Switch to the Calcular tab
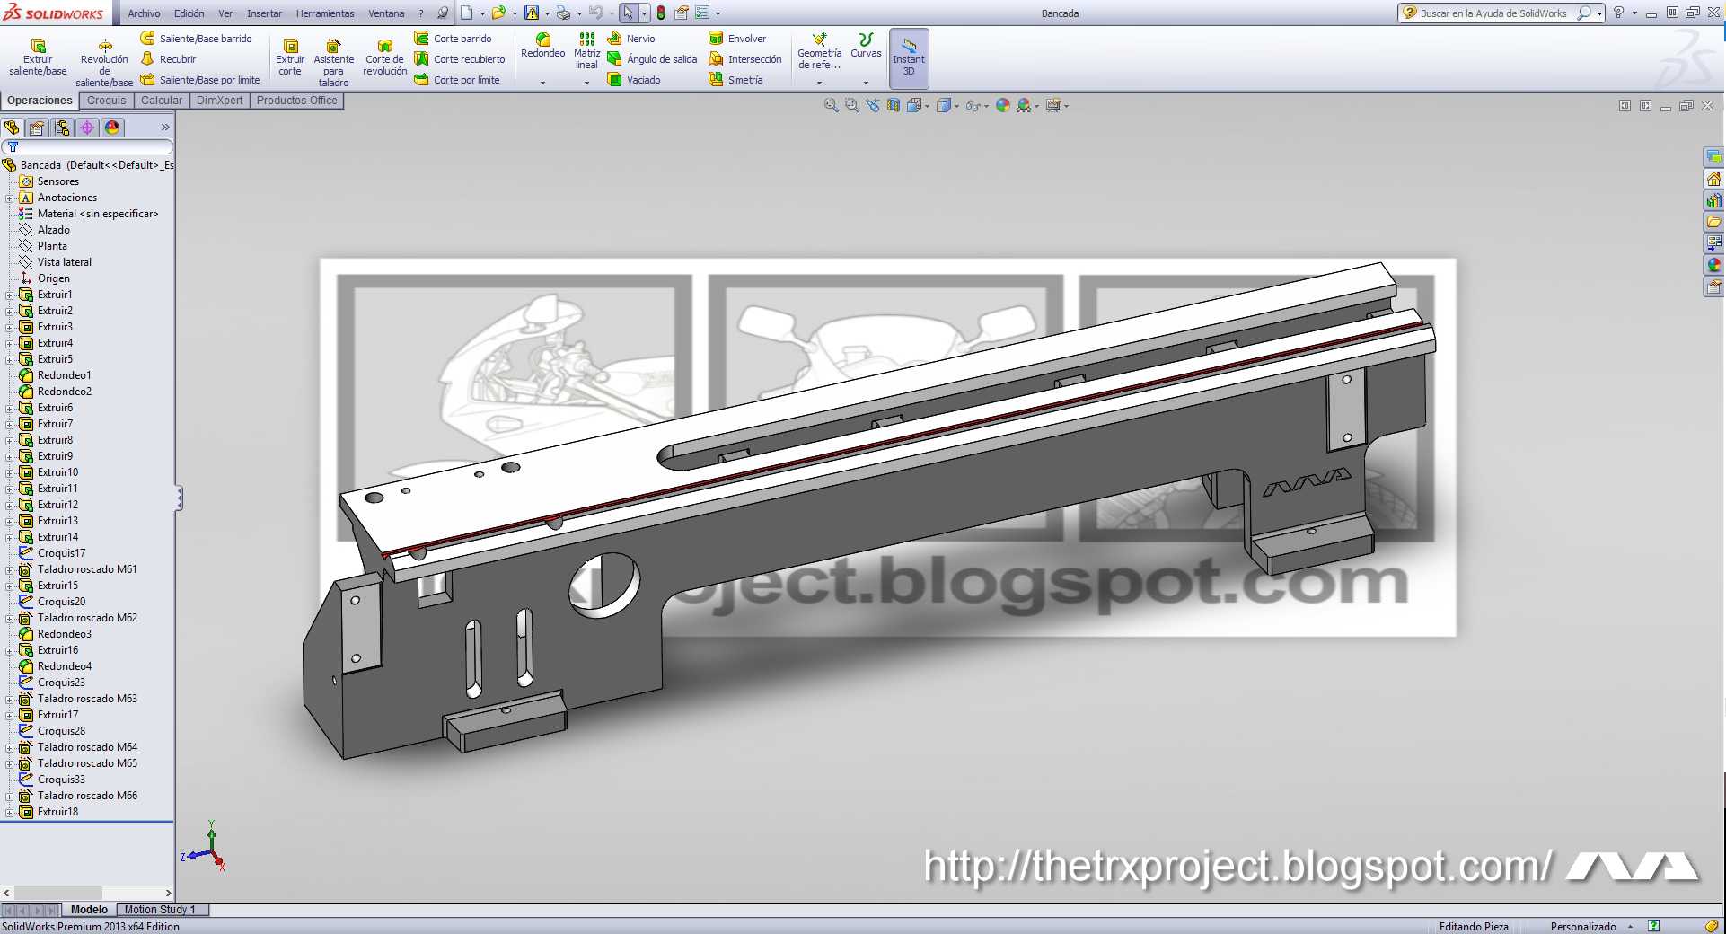 pyautogui.click(x=162, y=101)
